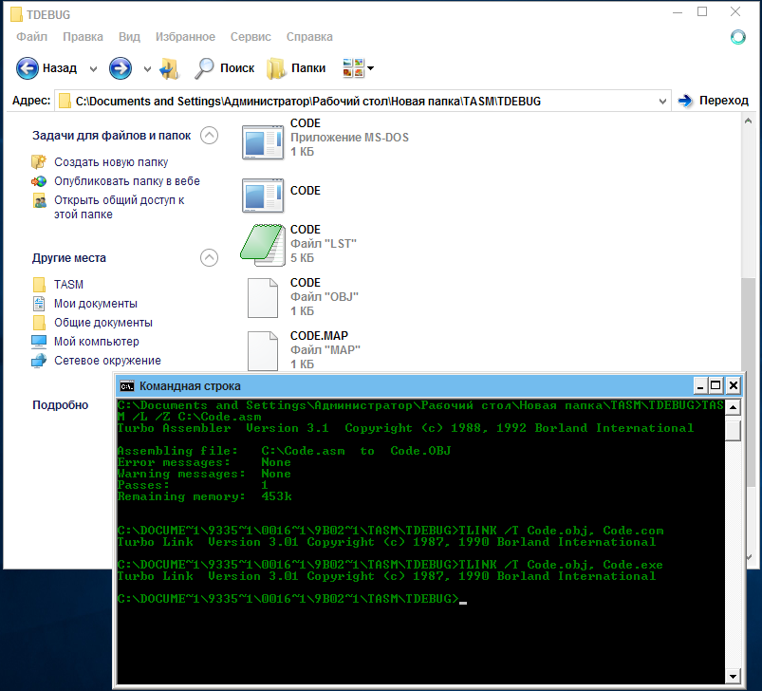Click the Forward green arrow icon
Viewport: 762px width, 691px height.
tap(120, 68)
